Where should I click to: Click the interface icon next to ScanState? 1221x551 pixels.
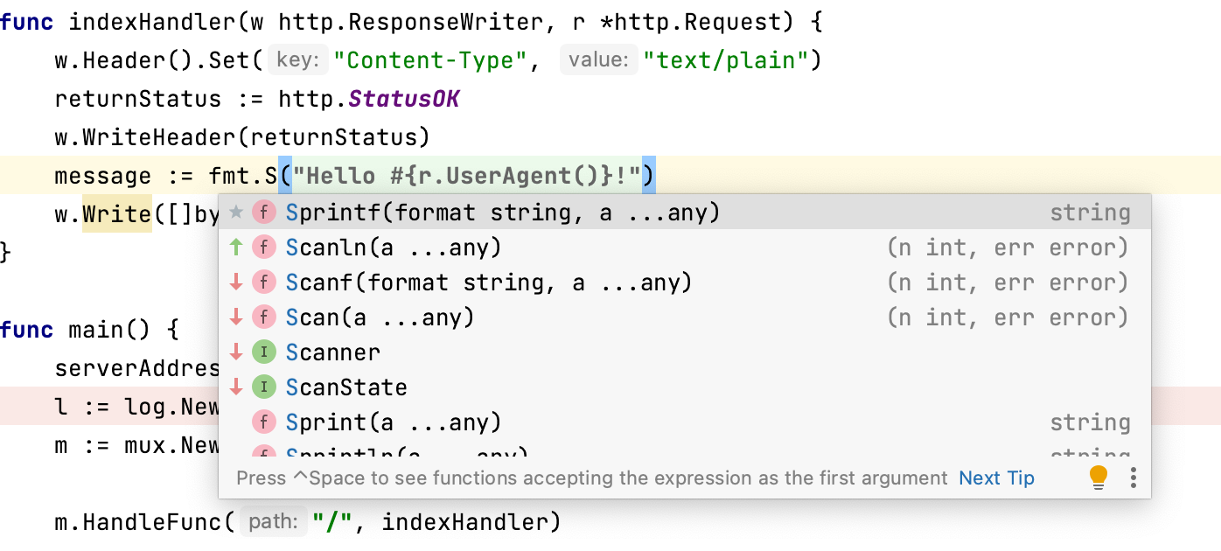263,387
